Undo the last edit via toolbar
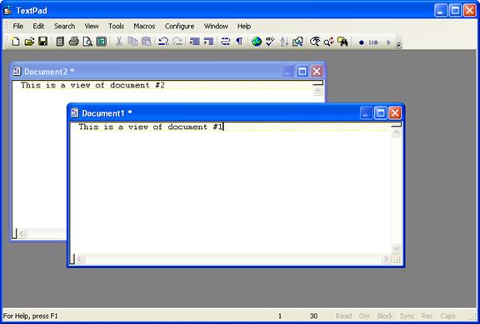The height and width of the screenshot is (324, 480). click(x=163, y=42)
